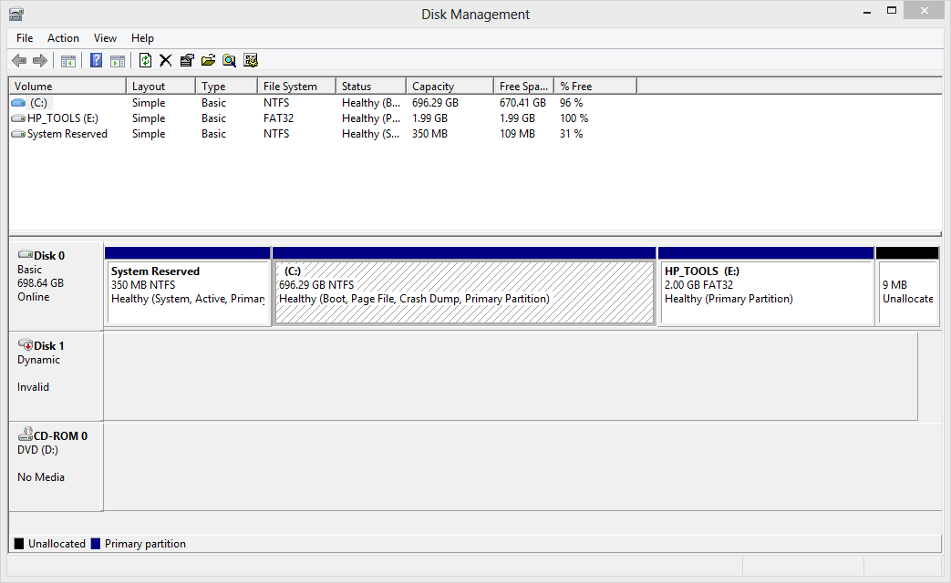This screenshot has height=583, width=951.
Task: Click the 109 MB free space cell
Action: click(x=517, y=134)
